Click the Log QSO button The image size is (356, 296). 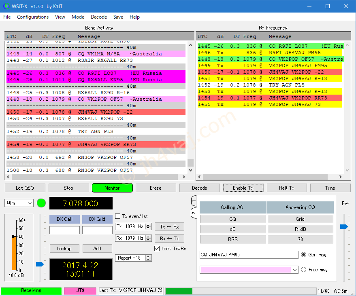[x=25, y=188]
